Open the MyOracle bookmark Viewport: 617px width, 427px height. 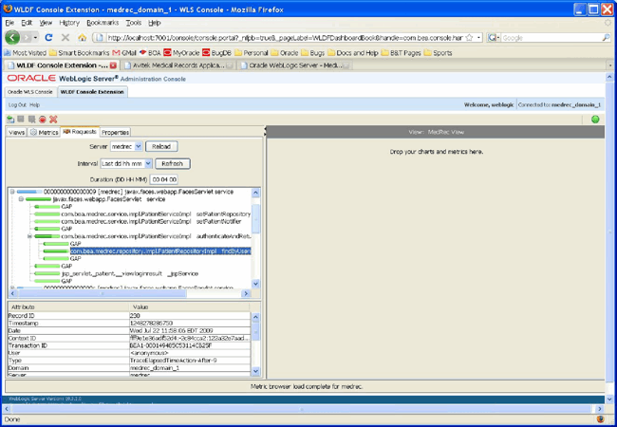[x=182, y=53]
